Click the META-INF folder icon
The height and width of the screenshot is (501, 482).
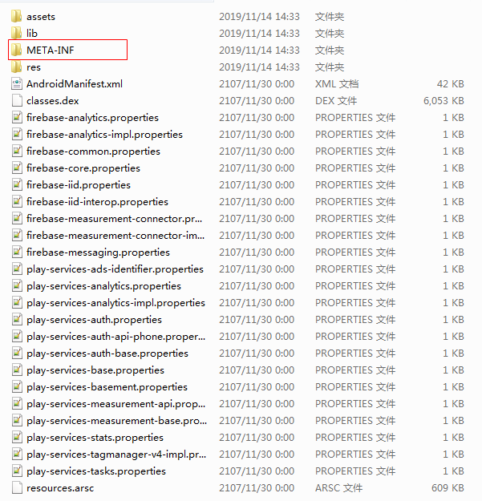tap(16, 51)
